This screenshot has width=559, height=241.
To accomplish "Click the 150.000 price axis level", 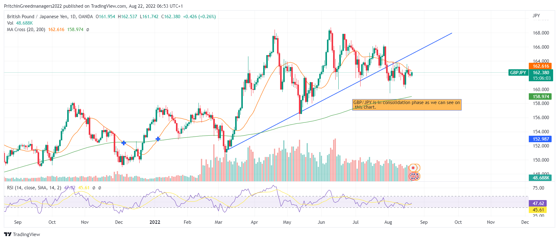I will pos(541,160).
